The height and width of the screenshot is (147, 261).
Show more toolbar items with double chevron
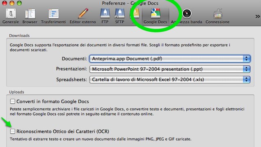pos(257,16)
